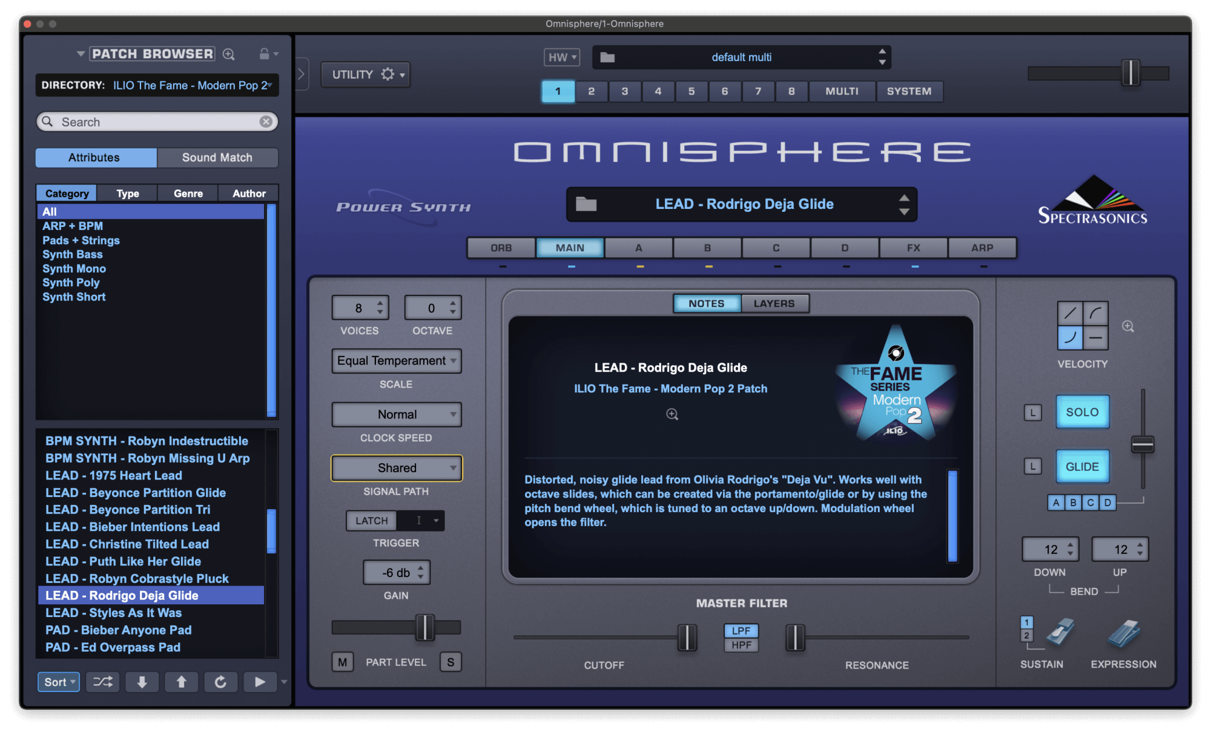Click the master volume slider handle
This screenshot has height=732, width=1211.
(1130, 73)
